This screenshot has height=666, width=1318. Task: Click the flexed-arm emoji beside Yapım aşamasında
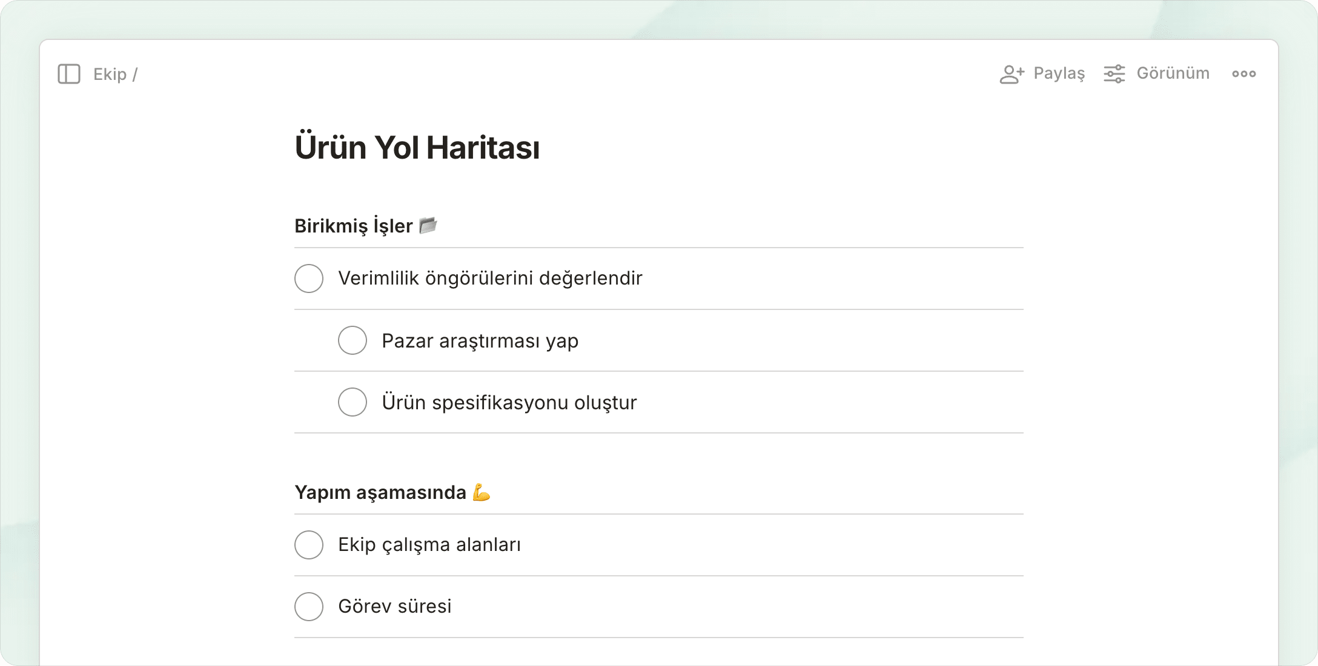click(x=482, y=492)
